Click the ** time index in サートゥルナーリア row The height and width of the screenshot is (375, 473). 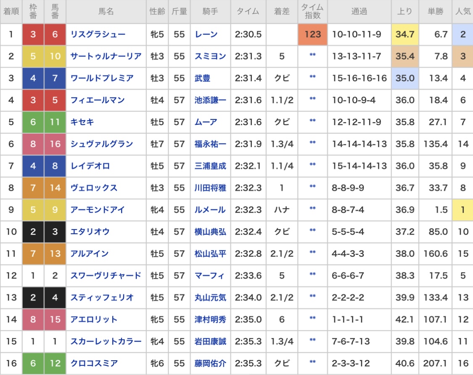pos(312,56)
